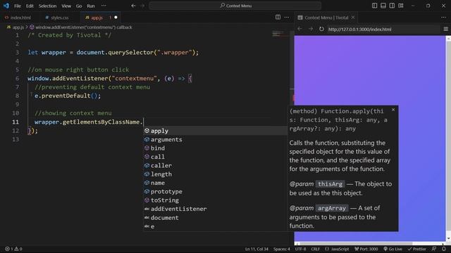Image resolution: width=451 pixels, height=253 pixels.
Task: Toggle the secondary side bar layout icon
Action: (x=392, y=6)
